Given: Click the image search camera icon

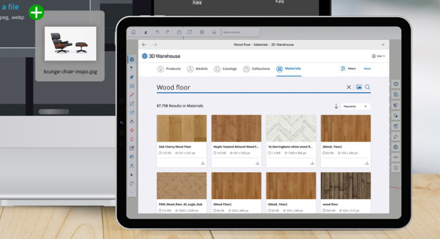Looking at the screenshot, I should tap(359, 87).
